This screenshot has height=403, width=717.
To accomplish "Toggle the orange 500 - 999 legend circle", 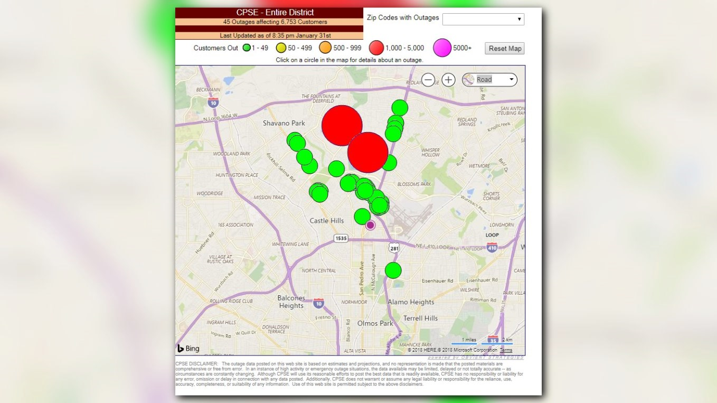I will point(325,48).
